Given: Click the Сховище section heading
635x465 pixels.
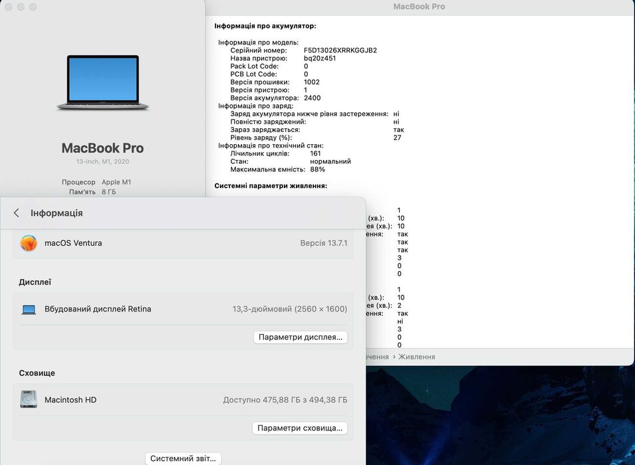Looking at the screenshot, I should (37, 373).
